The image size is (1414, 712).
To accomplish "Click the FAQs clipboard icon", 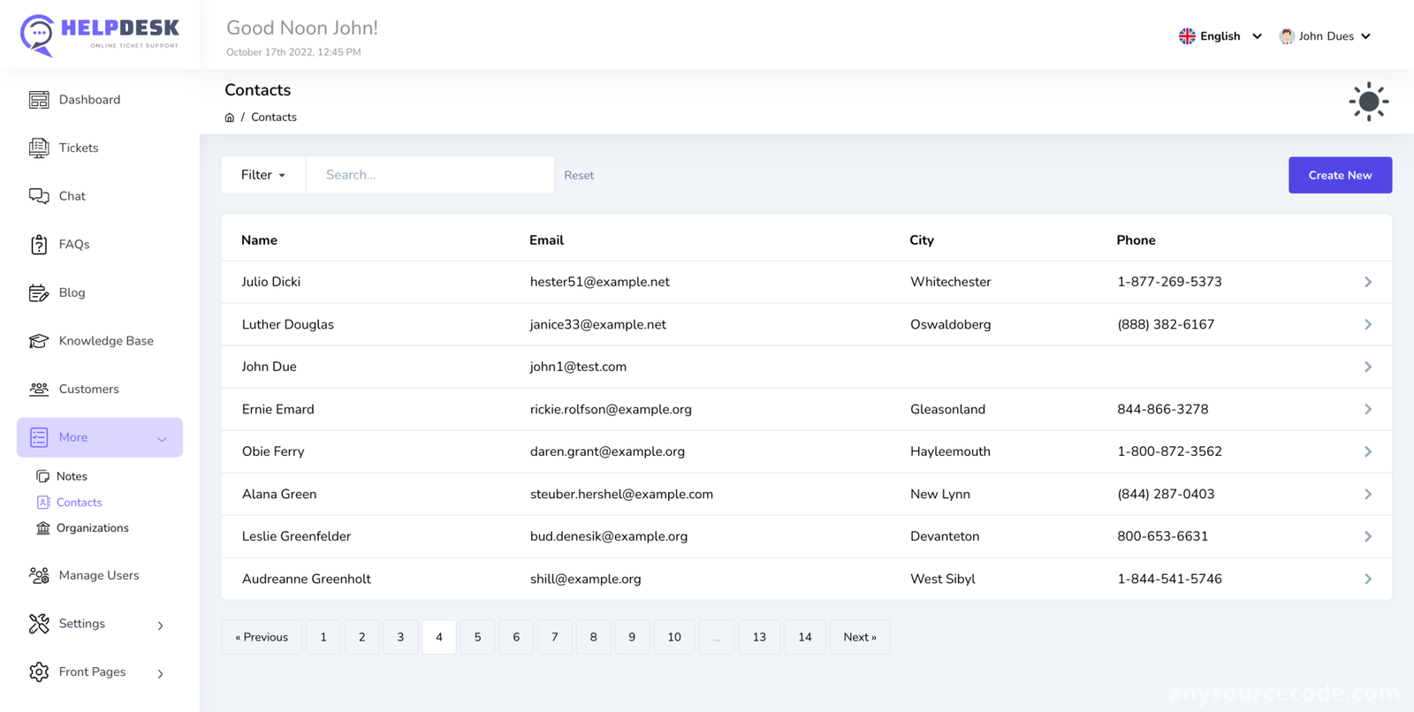I will pos(39,245).
